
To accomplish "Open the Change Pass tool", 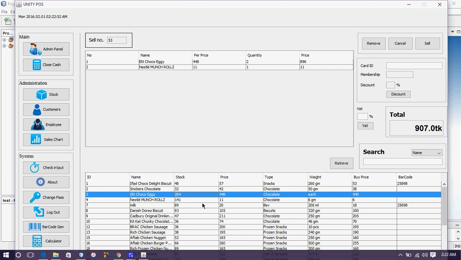I will (x=46, y=197).
